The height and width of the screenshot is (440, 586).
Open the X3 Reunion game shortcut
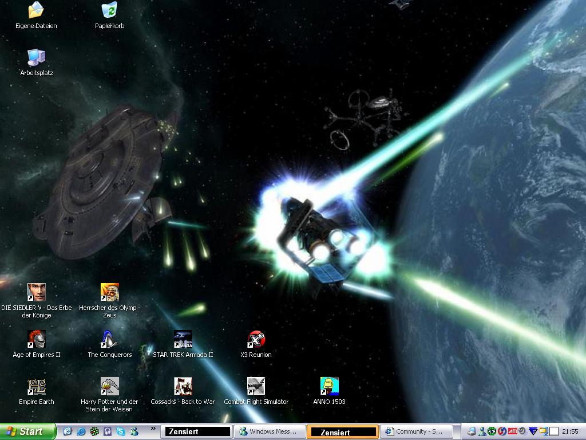256,339
